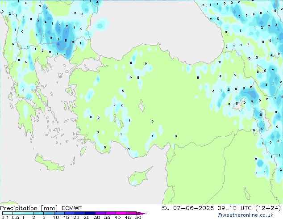Click the 'Precipitation' title word
The width and height of the screenshot is (283, 219).
[19, 208]
